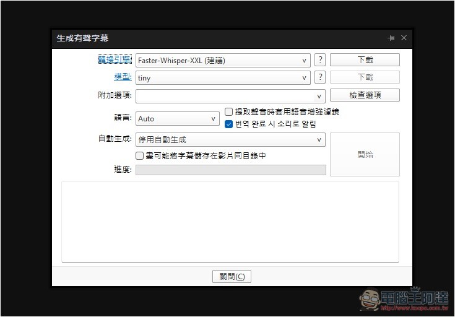Click the 開始 start button
The image size is (455, 317).
coord(365,154)
